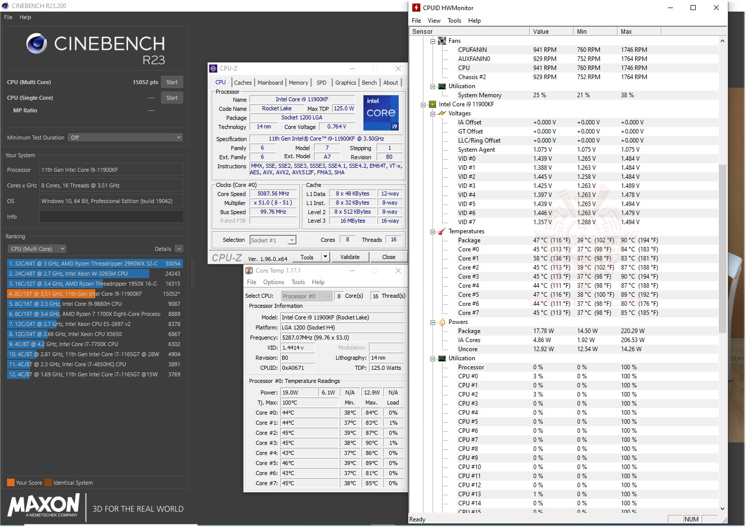Switch to the Mainboard tab in CPU-Z
Screen dimensions: 746x527
(270, 83)
